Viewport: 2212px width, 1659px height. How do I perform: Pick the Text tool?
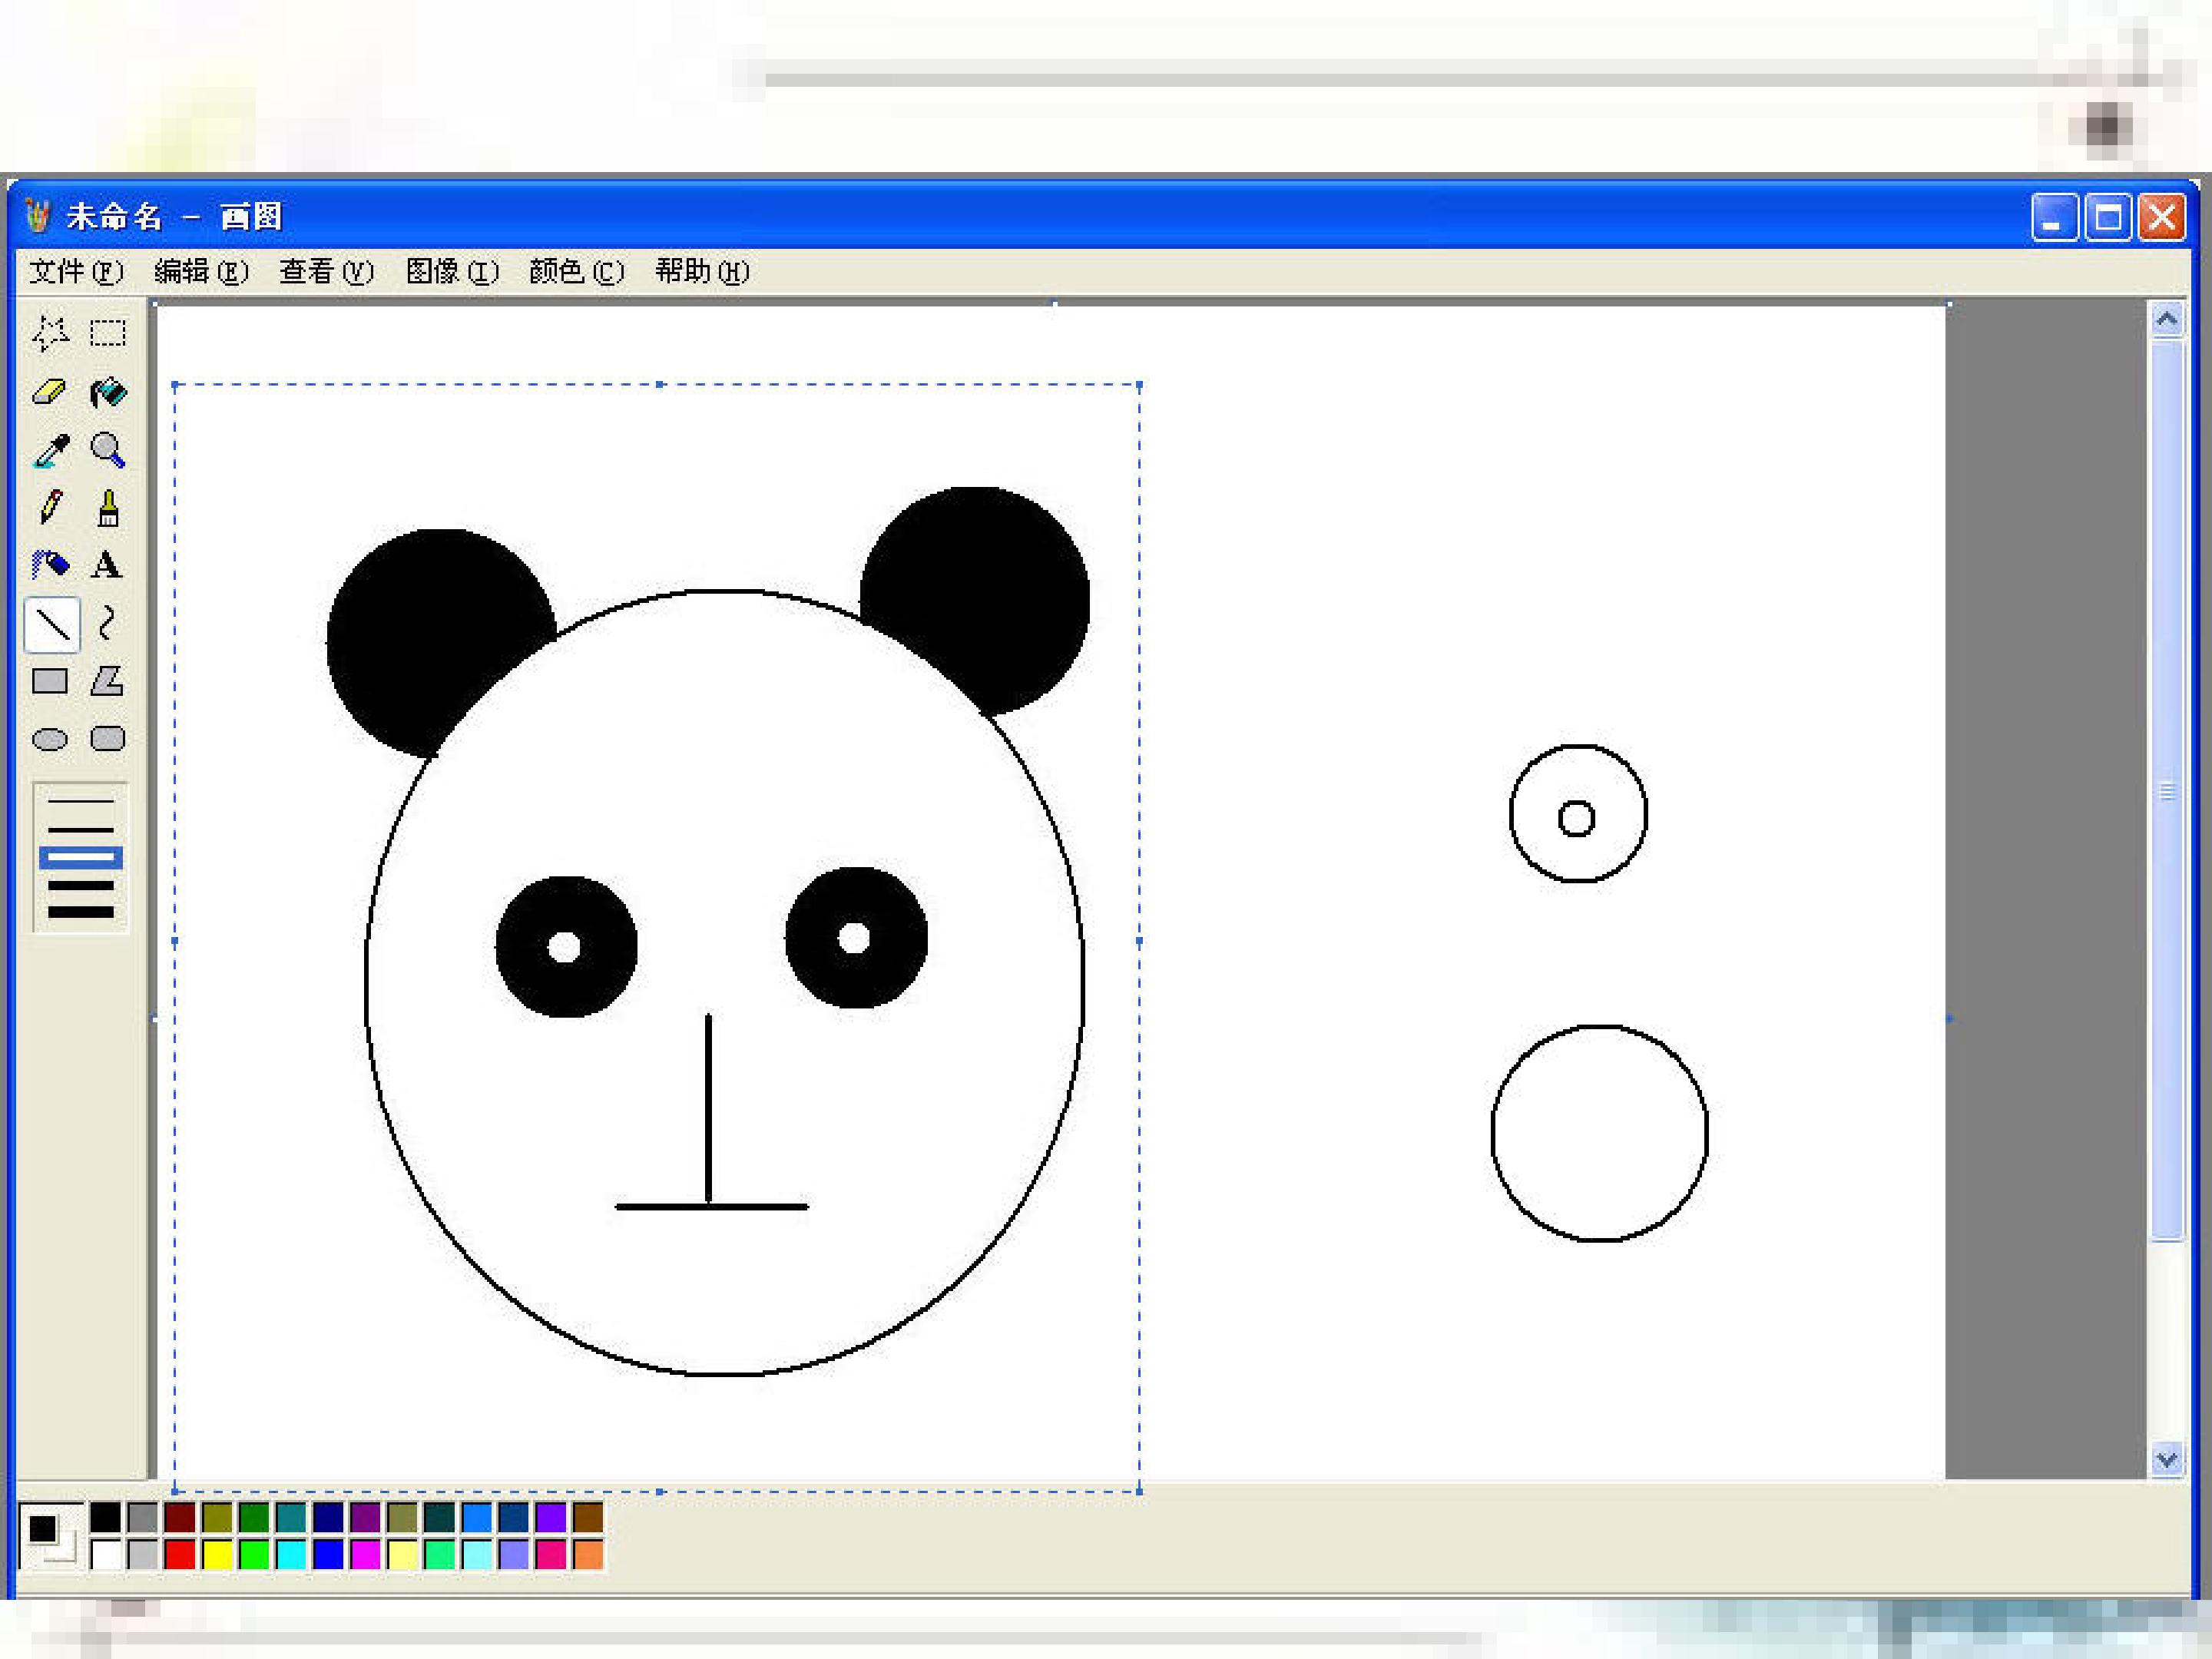pyautogui.click(x=108, y=565)
